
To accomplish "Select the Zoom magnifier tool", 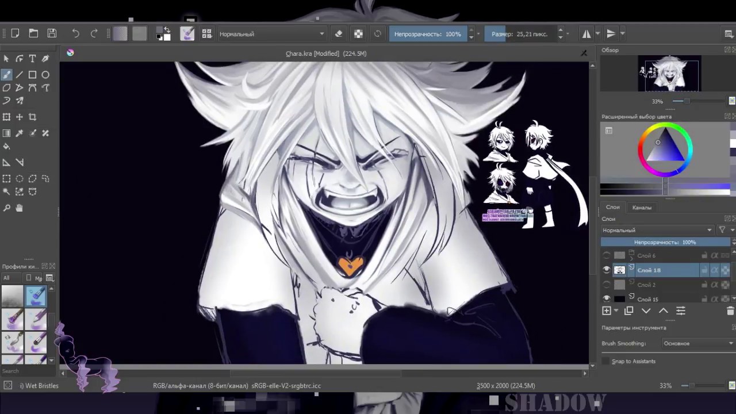I will click(x=6, y=208).
